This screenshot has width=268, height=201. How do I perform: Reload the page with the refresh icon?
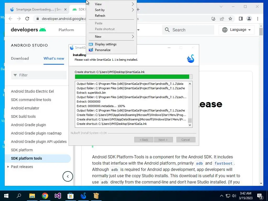click(x=27, y=19)
